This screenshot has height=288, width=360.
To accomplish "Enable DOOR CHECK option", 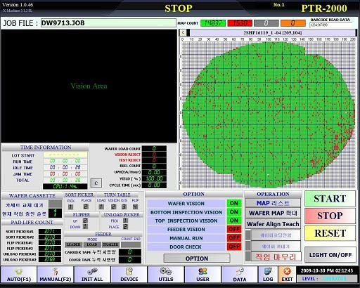I will 233,247.
